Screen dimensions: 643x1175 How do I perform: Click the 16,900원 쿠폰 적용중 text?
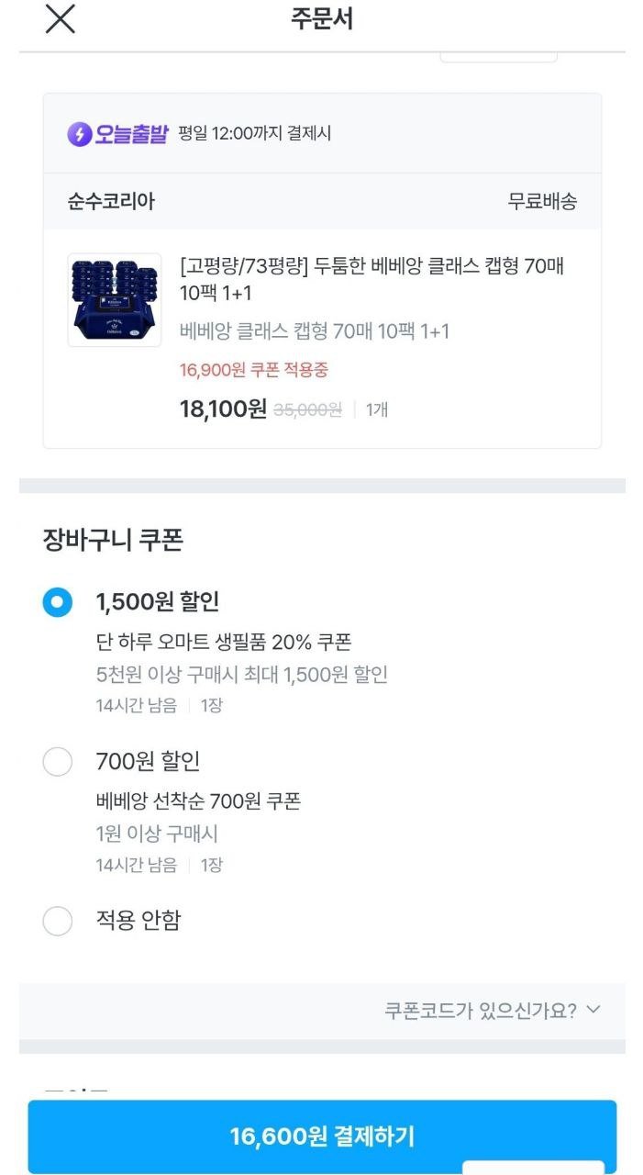tap(254, 370)
